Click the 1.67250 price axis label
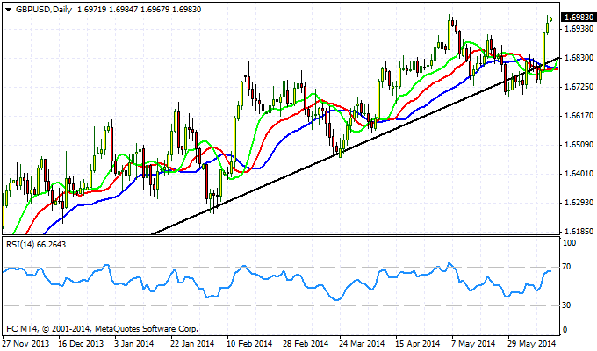Viewport: 597px width, 351px height. tap(579, 87)
